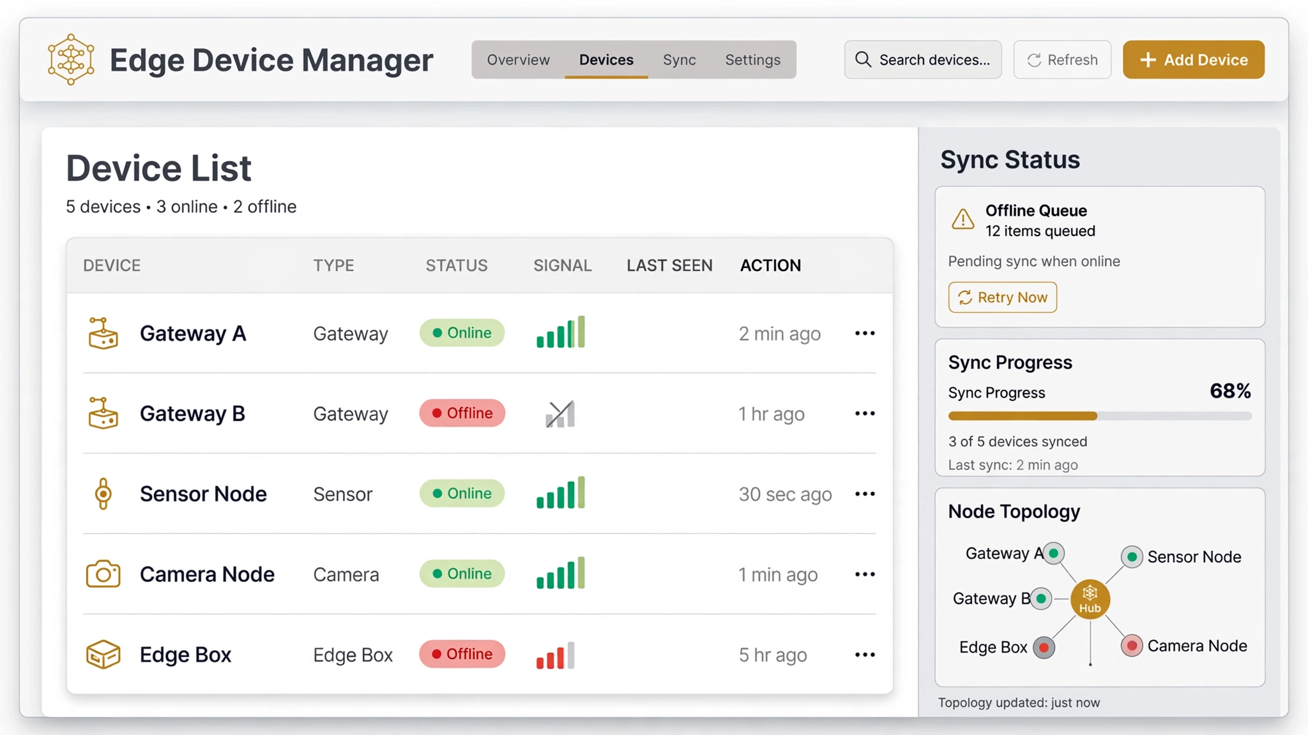Open Sensor Node three-dot menu
The width and height of the screenshot is (1308, 735).
point(865,494)
